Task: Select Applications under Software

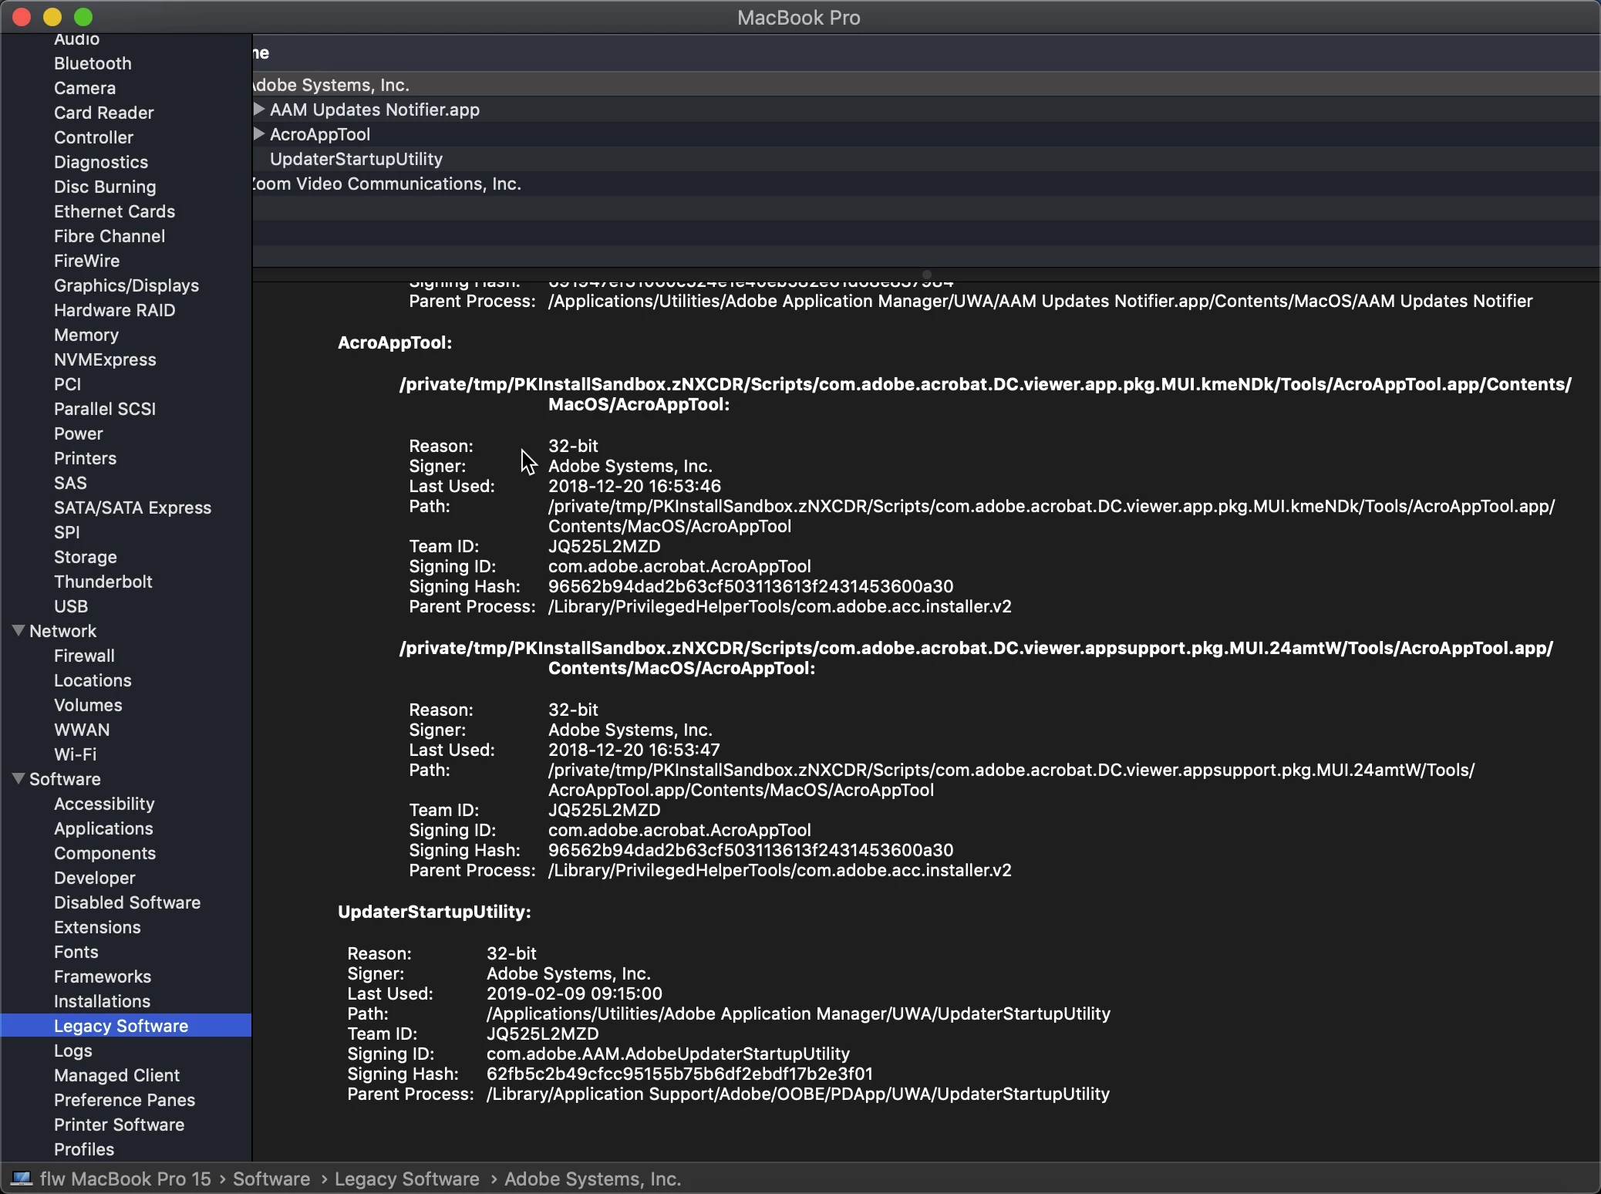Action: pos(103,828)
